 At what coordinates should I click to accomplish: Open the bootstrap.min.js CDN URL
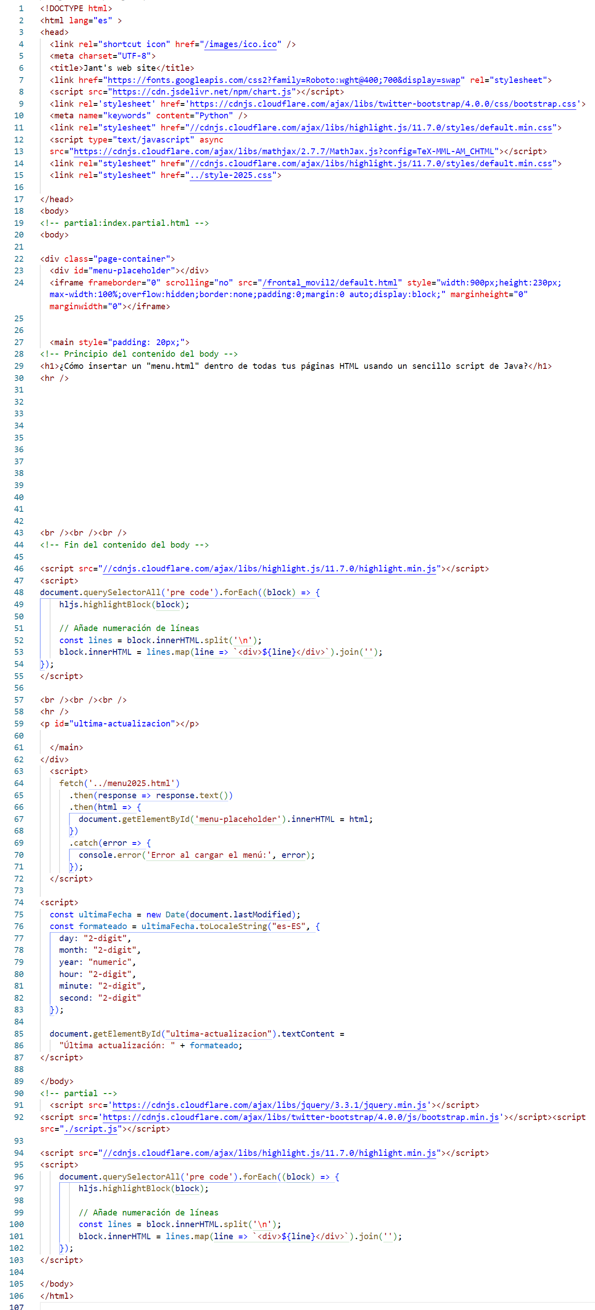pyautogui.click(x=300, y=1117)
